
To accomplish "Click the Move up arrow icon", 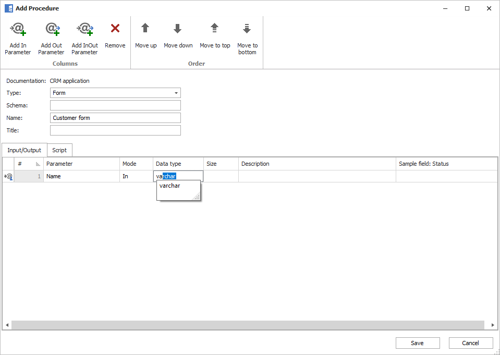I will pyautogui.click(x=145, y=29).
